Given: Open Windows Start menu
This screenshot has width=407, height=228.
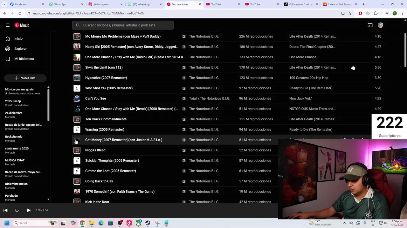Looking at the screenshot, I should 7,223.
